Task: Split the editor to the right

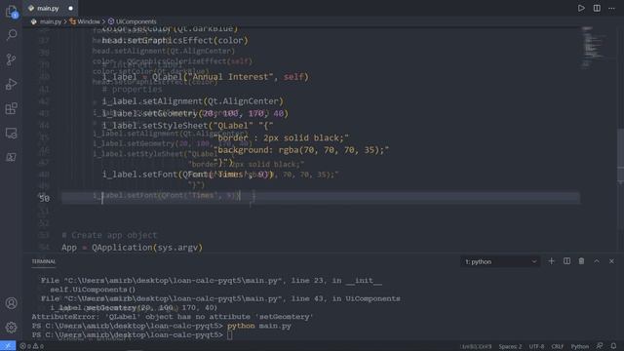Action: [597, 8]
